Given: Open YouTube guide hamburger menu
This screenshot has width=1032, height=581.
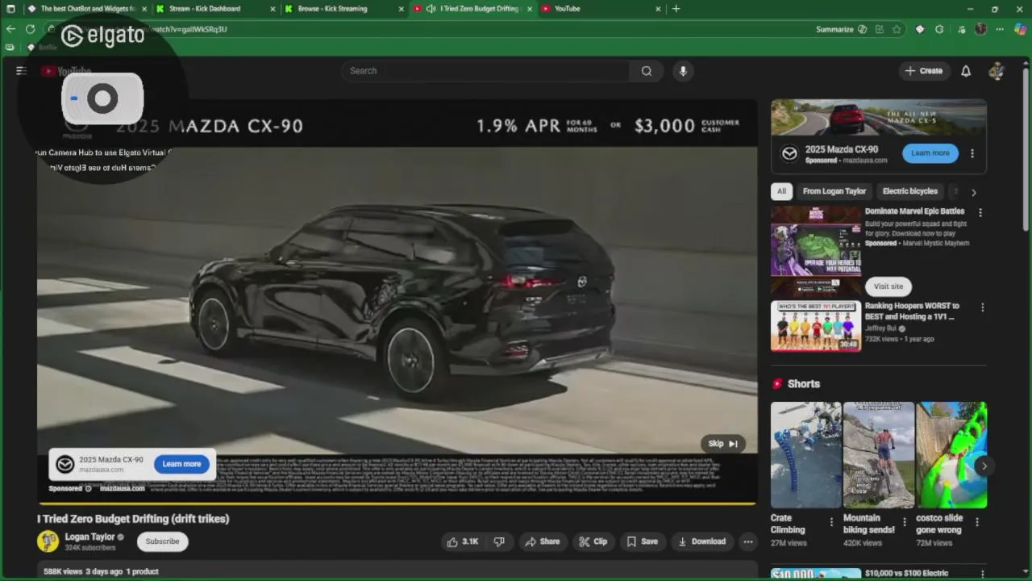Looking at the screenshot, I should [x=21, y=71].
